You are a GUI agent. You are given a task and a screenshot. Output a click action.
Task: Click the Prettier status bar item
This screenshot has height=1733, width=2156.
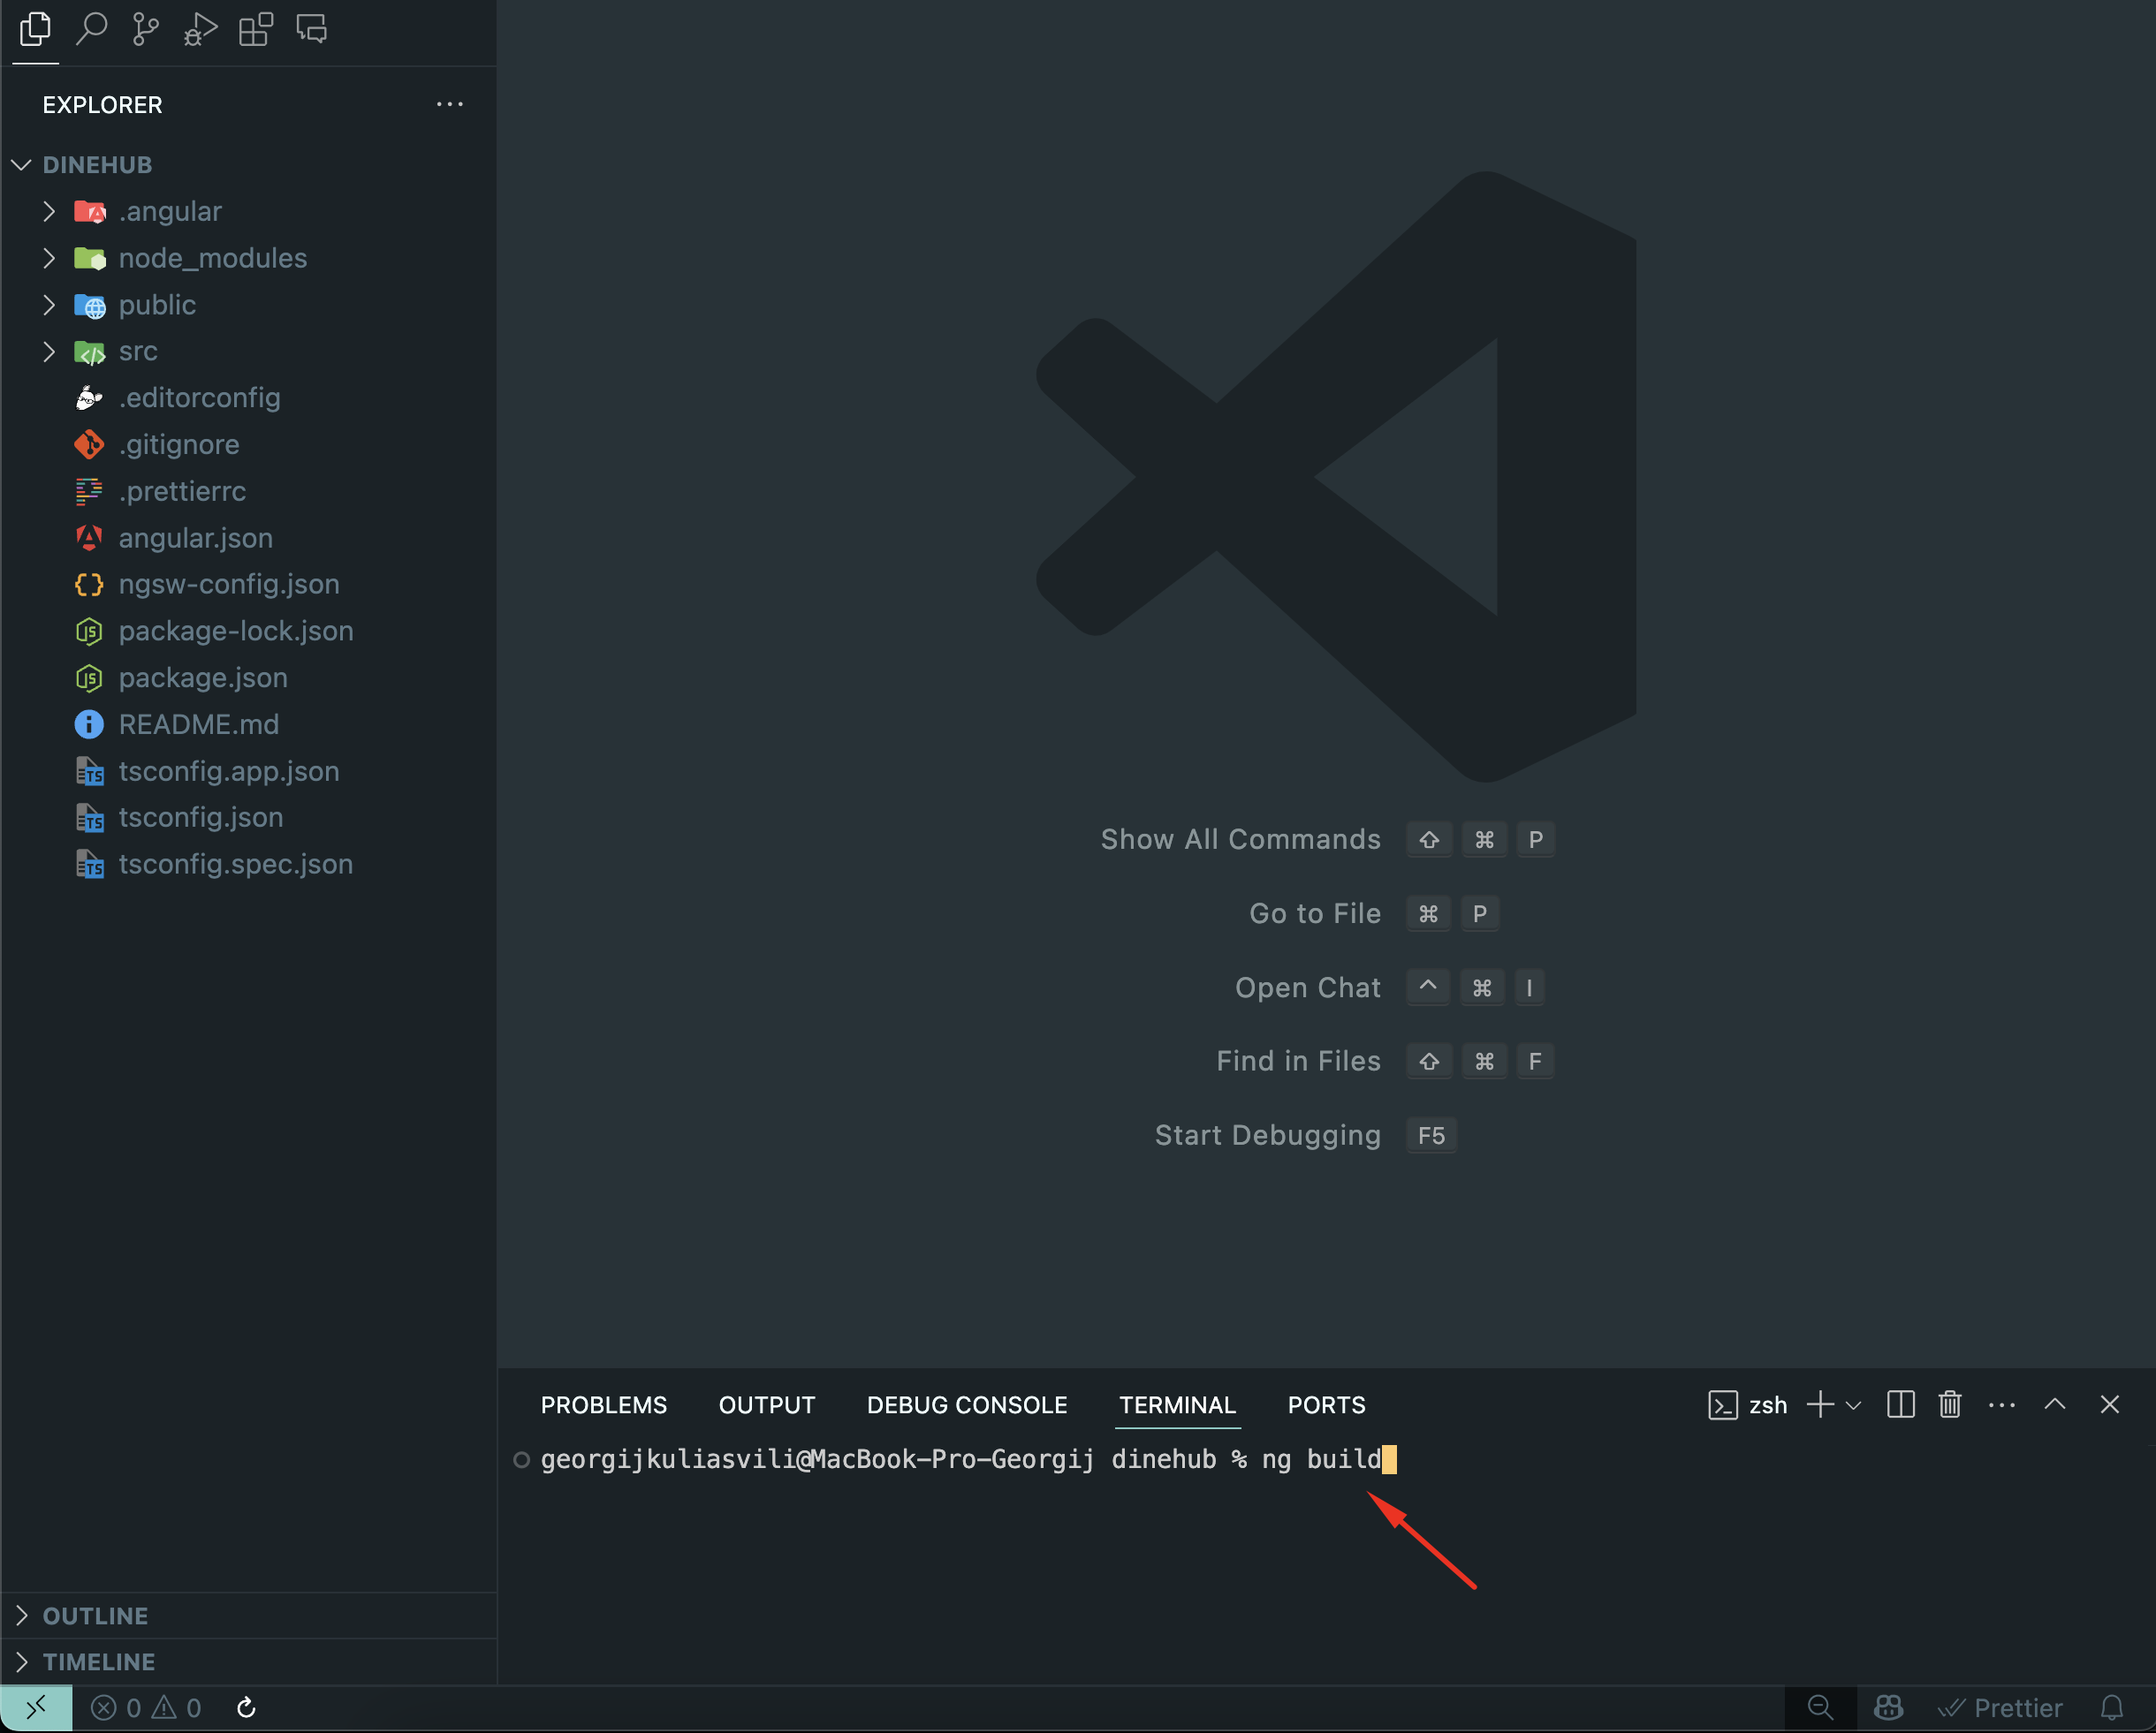(x=2000, y=1708)
